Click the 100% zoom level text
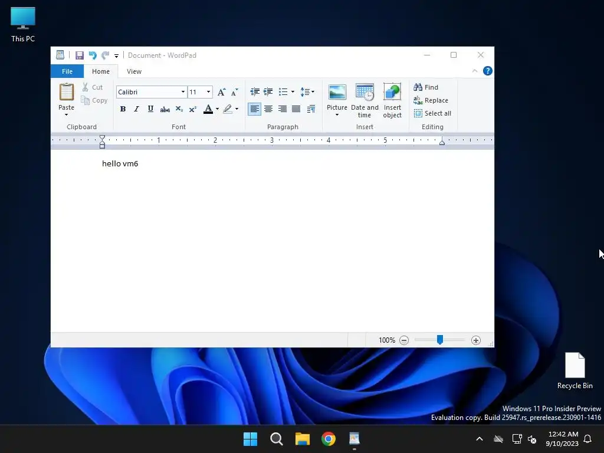The height and width of the screenshot is (453, 604). coord(387,340)
